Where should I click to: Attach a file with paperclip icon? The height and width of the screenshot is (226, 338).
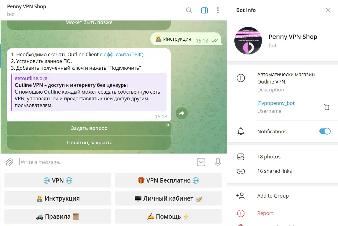[x=10, y=162]
